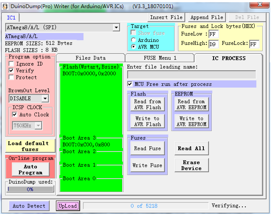This screenshot has height=214, width=272.
Task: Tick the Show fuse checkbox
Action: 133,33
